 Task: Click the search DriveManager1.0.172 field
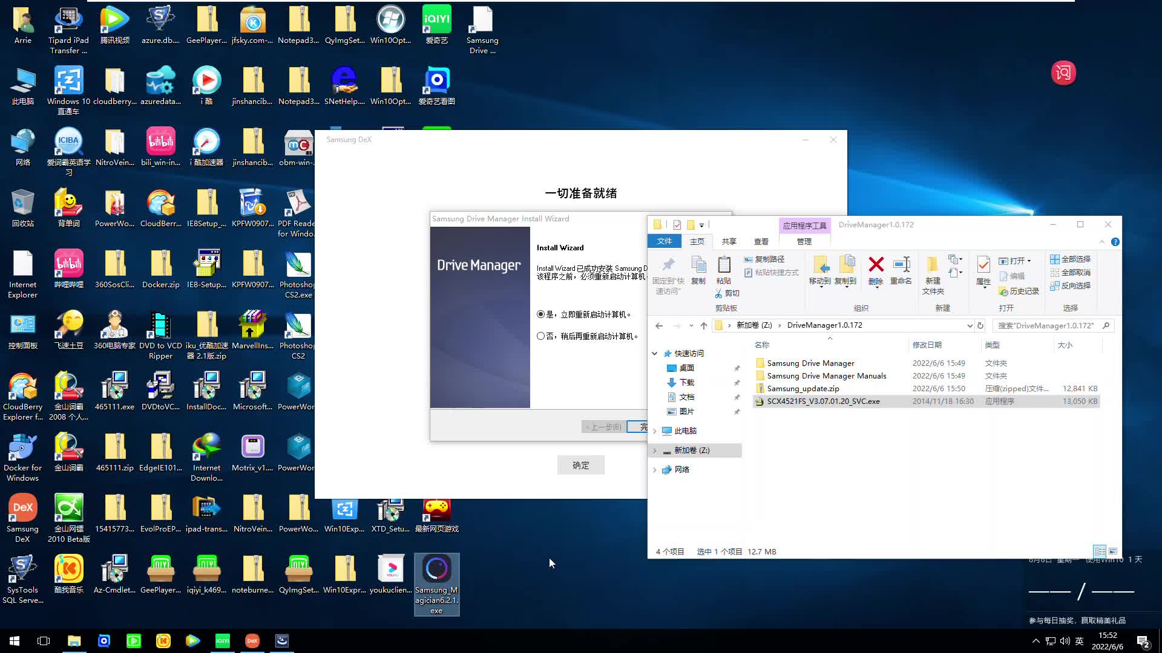[x=1053, y=325]
